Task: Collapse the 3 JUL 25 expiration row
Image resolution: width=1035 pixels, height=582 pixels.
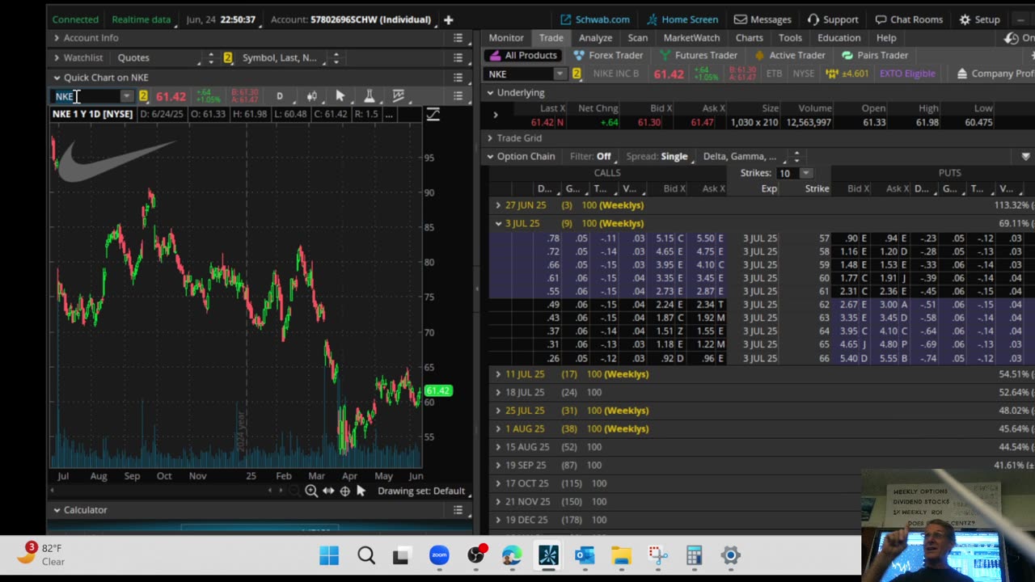Action: click(x=498, y=223)
